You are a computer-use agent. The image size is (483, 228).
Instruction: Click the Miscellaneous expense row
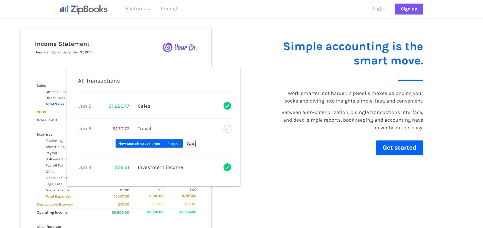[x=58, y=190]
